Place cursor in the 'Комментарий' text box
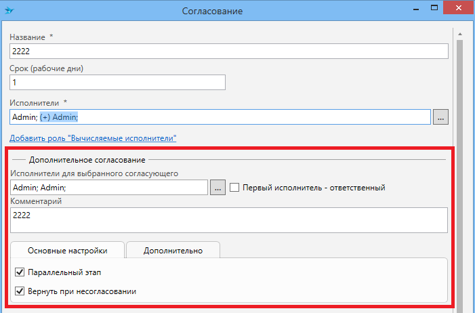Viewport: 475px width, 313px height. pyautogui.click(x=229, y=220)
